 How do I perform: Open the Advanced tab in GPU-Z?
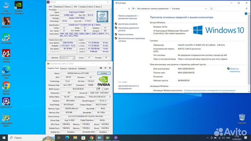pos(73,69)
